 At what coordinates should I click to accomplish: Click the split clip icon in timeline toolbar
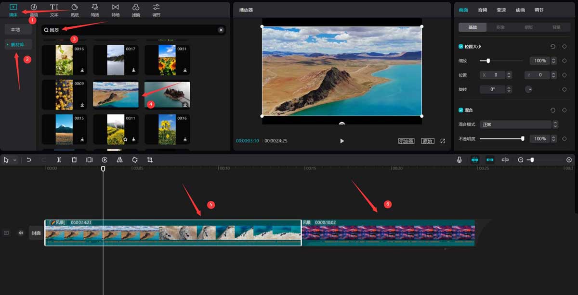coord(59,160)
